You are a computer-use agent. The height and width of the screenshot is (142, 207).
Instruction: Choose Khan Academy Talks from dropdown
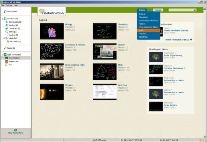point(148,27)
